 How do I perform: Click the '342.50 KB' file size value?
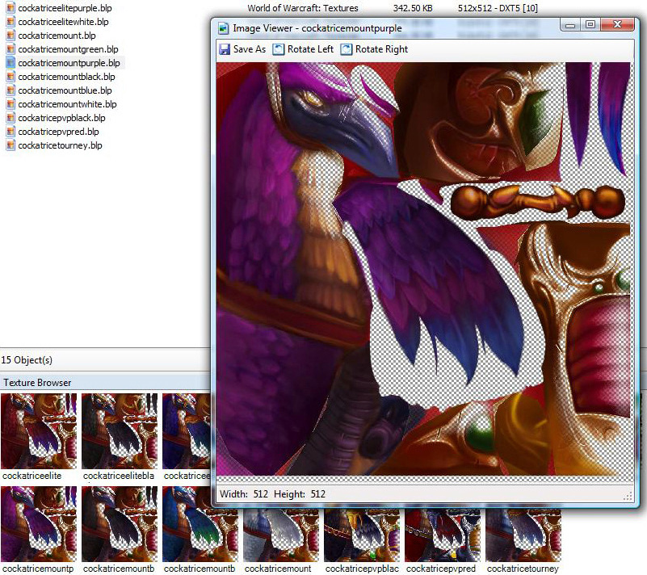(x=413, y=8)
